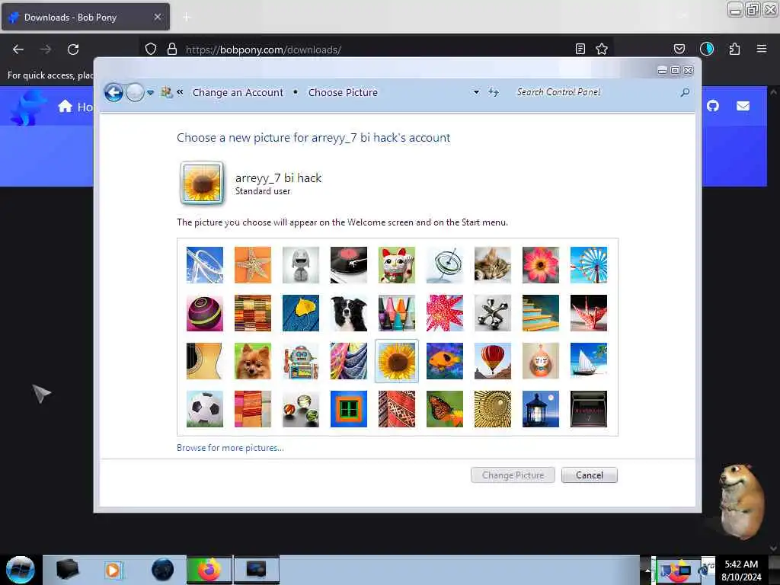Select the tin toy robot picture
The height and width of the screenshot is (585, 780).
pos(300,361)
